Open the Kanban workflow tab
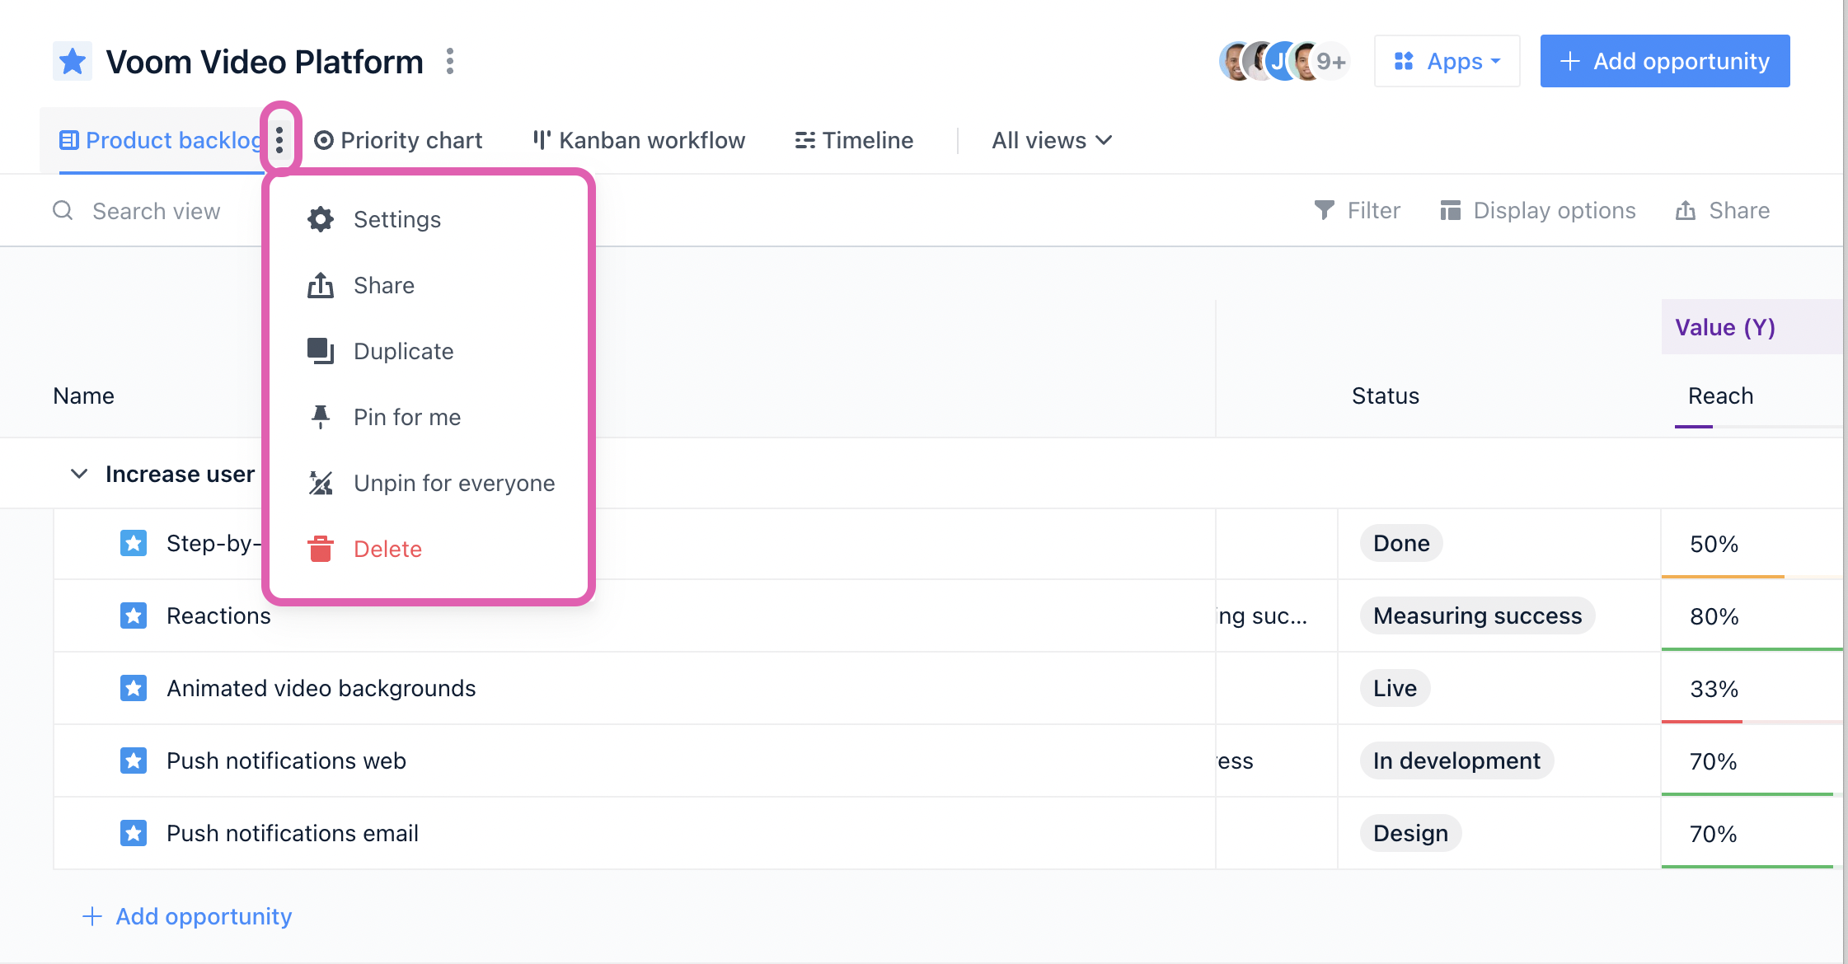This screenshot has height=964, width=1848. click(x=639, y=140)
